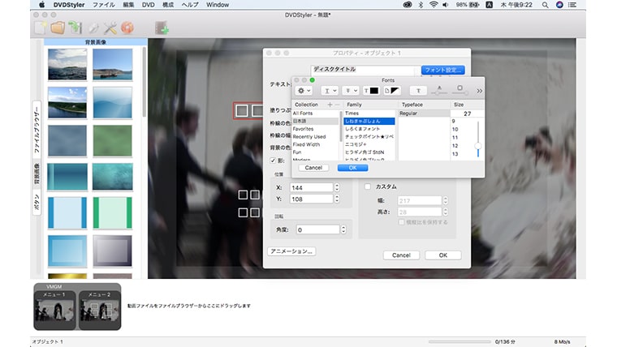Pick the document background color swatch in Fonts
The image size is (617, 347).
pos(392,91)
